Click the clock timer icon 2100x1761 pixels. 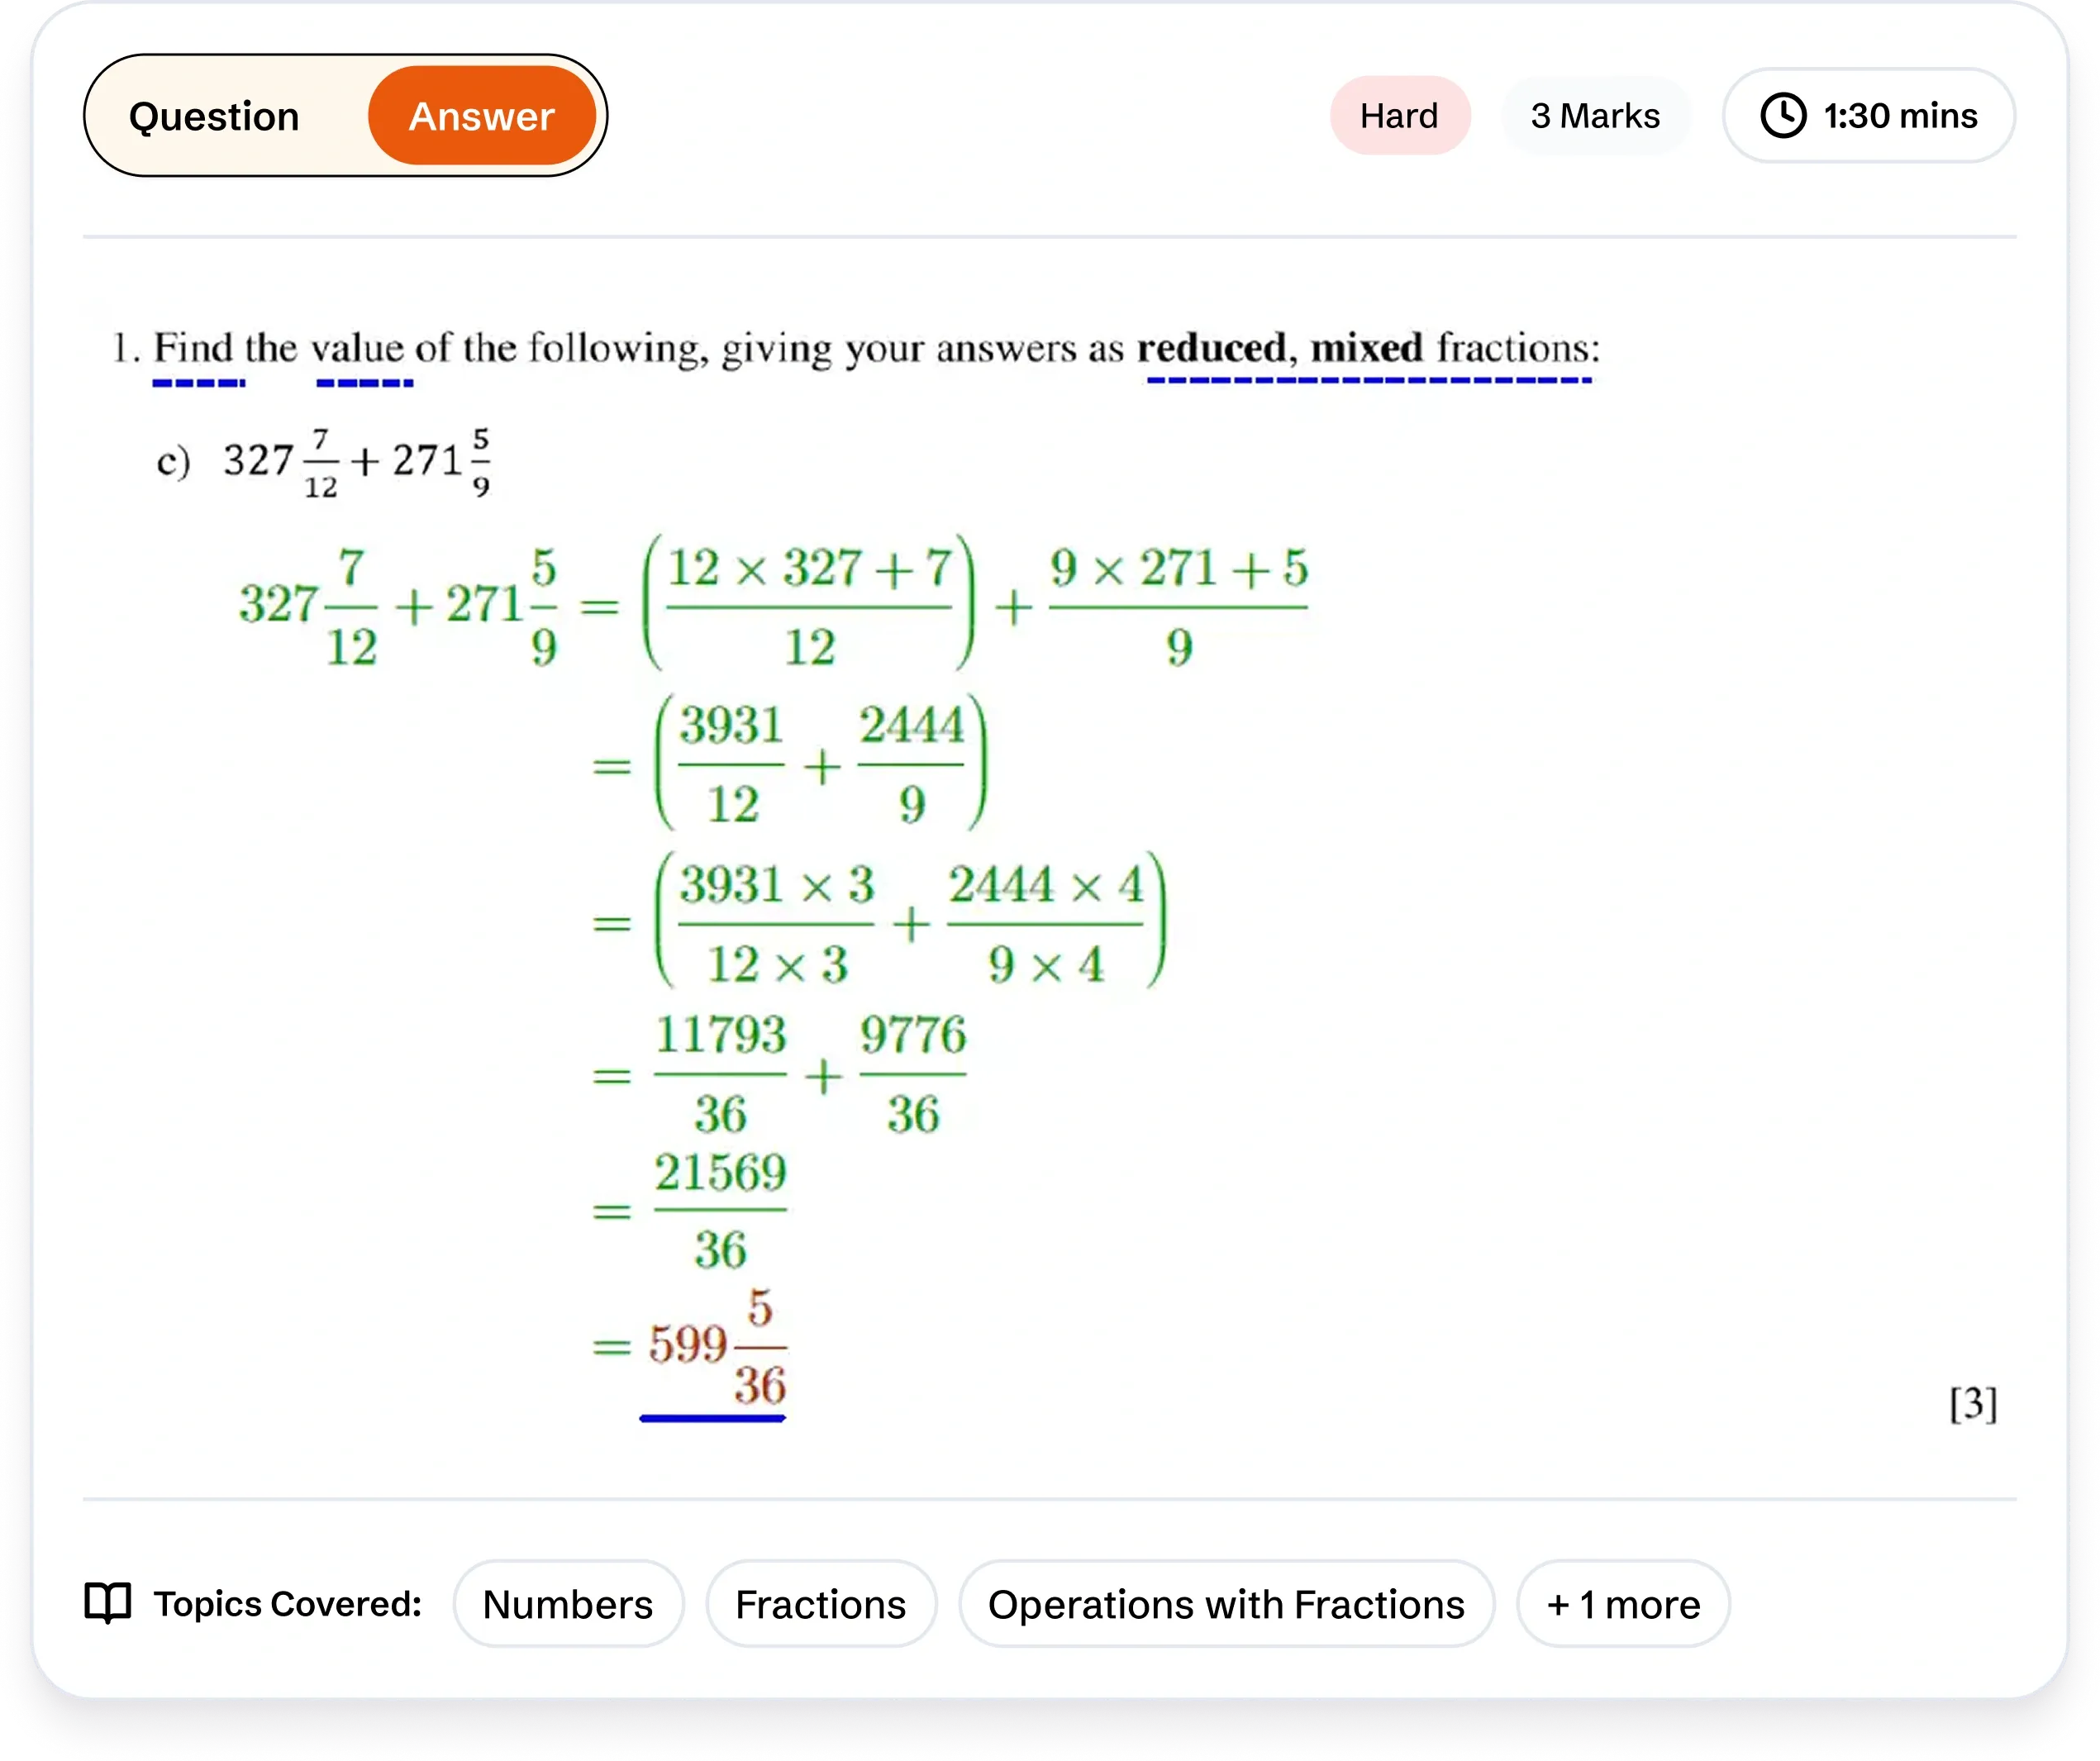(x=1782, y=116)
